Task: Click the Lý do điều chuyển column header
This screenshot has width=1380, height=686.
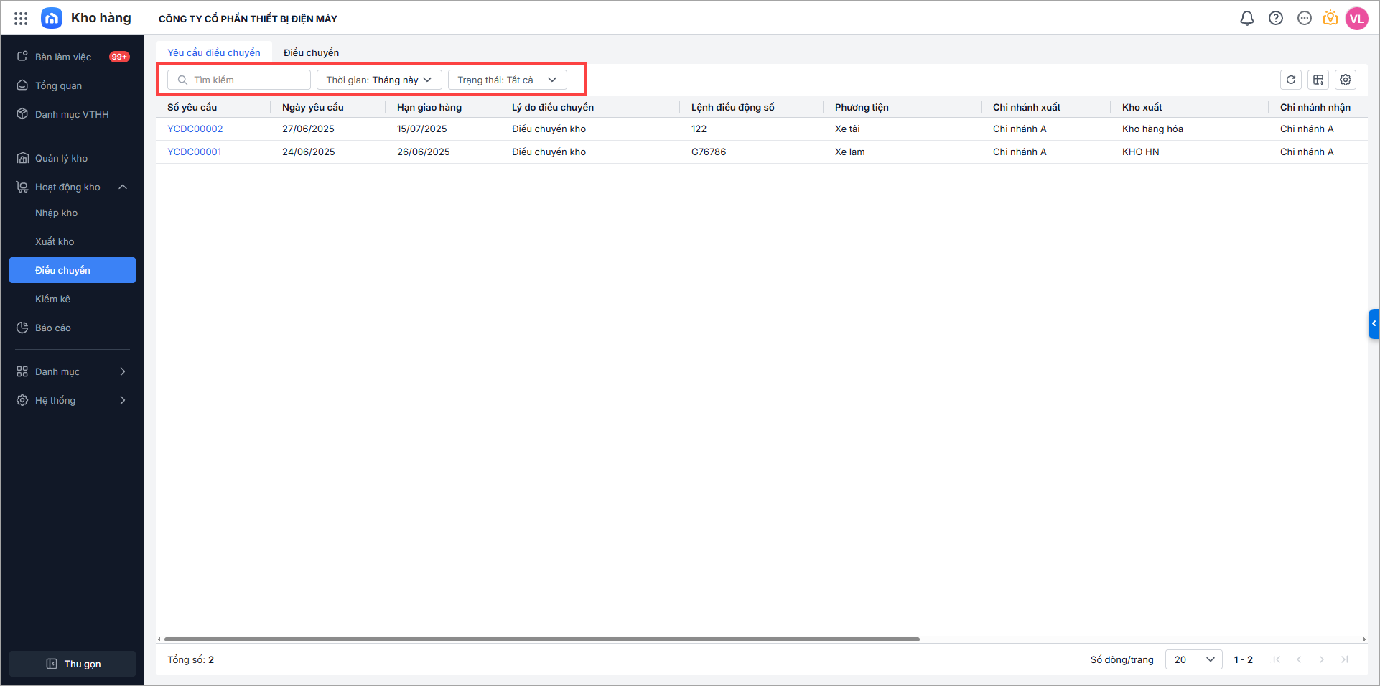Action: [x=553, y=107]
